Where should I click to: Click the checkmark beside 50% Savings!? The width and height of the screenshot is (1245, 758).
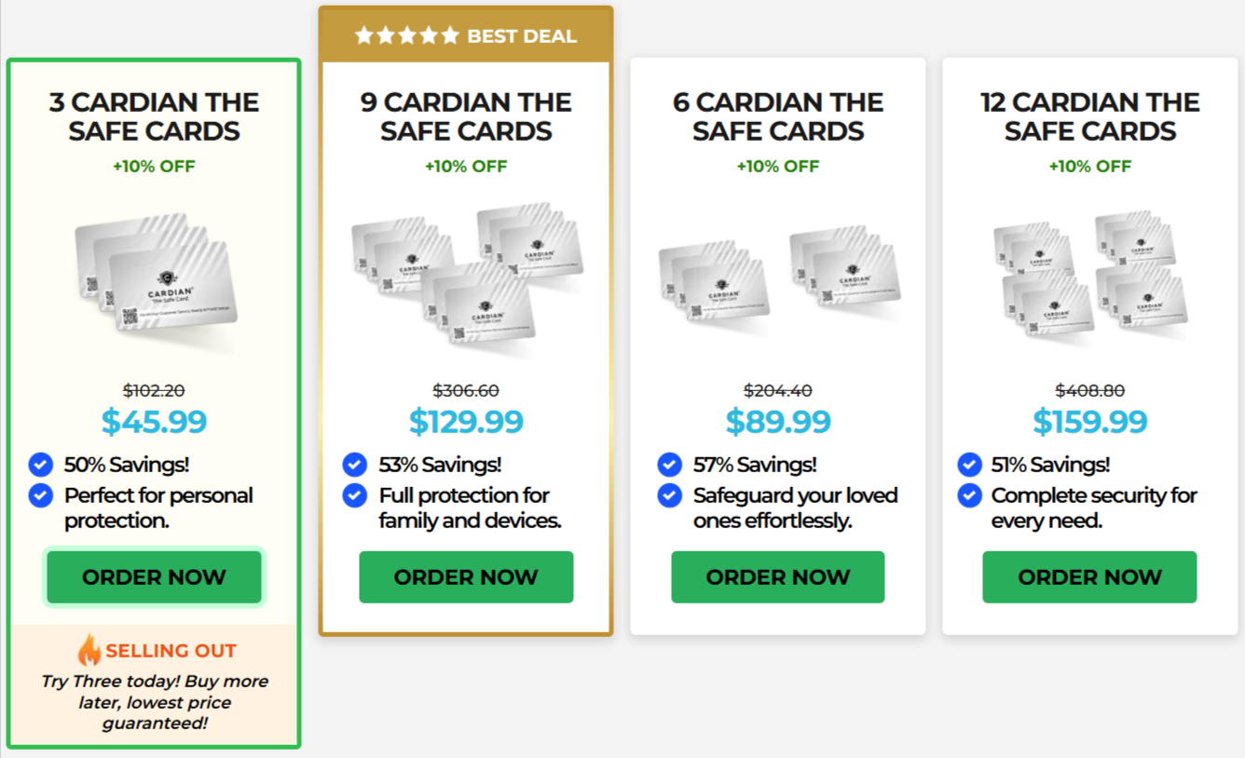coord(40,464)
